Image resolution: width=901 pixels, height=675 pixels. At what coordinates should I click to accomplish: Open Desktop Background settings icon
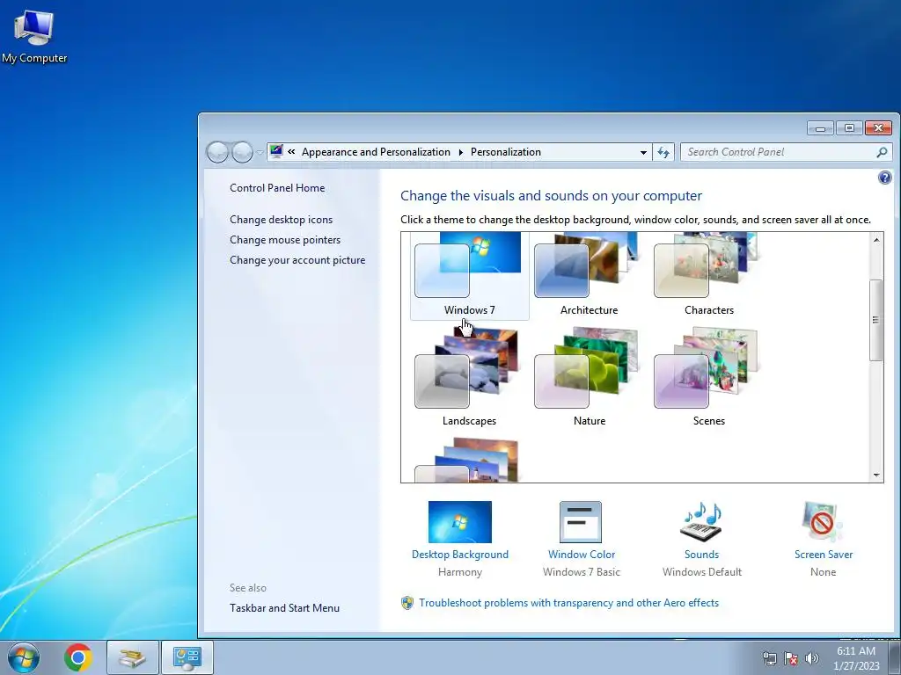click(x=459, y=522)
